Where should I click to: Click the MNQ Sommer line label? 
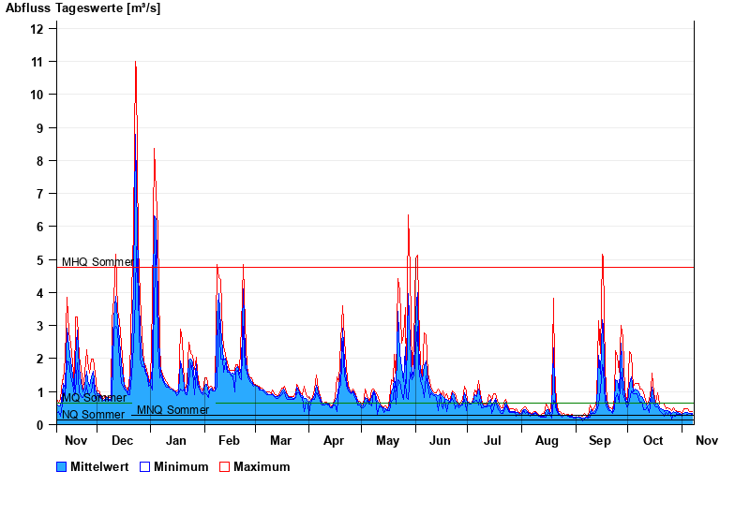(172, 410)
